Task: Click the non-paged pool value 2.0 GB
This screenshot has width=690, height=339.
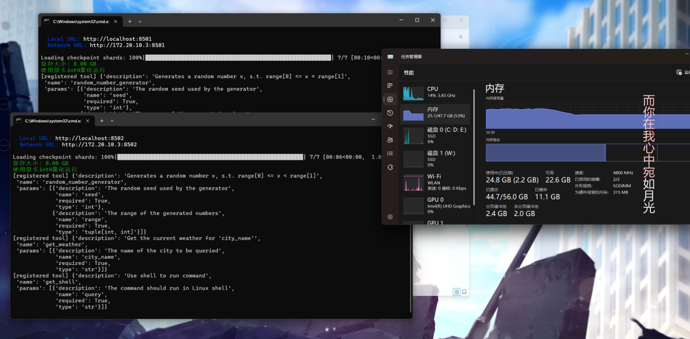Action: tap(524, 213)
